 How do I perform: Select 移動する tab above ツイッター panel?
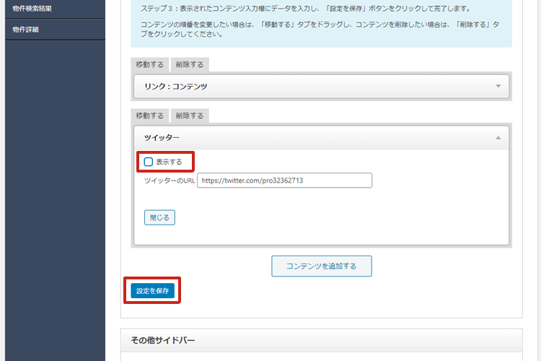pyautogui.click(x=149, y=116)
